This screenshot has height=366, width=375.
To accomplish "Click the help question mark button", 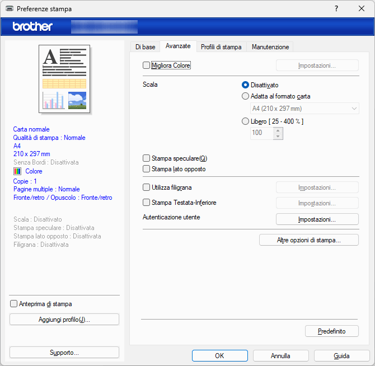I will [x=336, y=9].
